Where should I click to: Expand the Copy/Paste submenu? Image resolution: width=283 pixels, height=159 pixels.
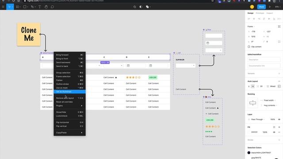(70, 132)
